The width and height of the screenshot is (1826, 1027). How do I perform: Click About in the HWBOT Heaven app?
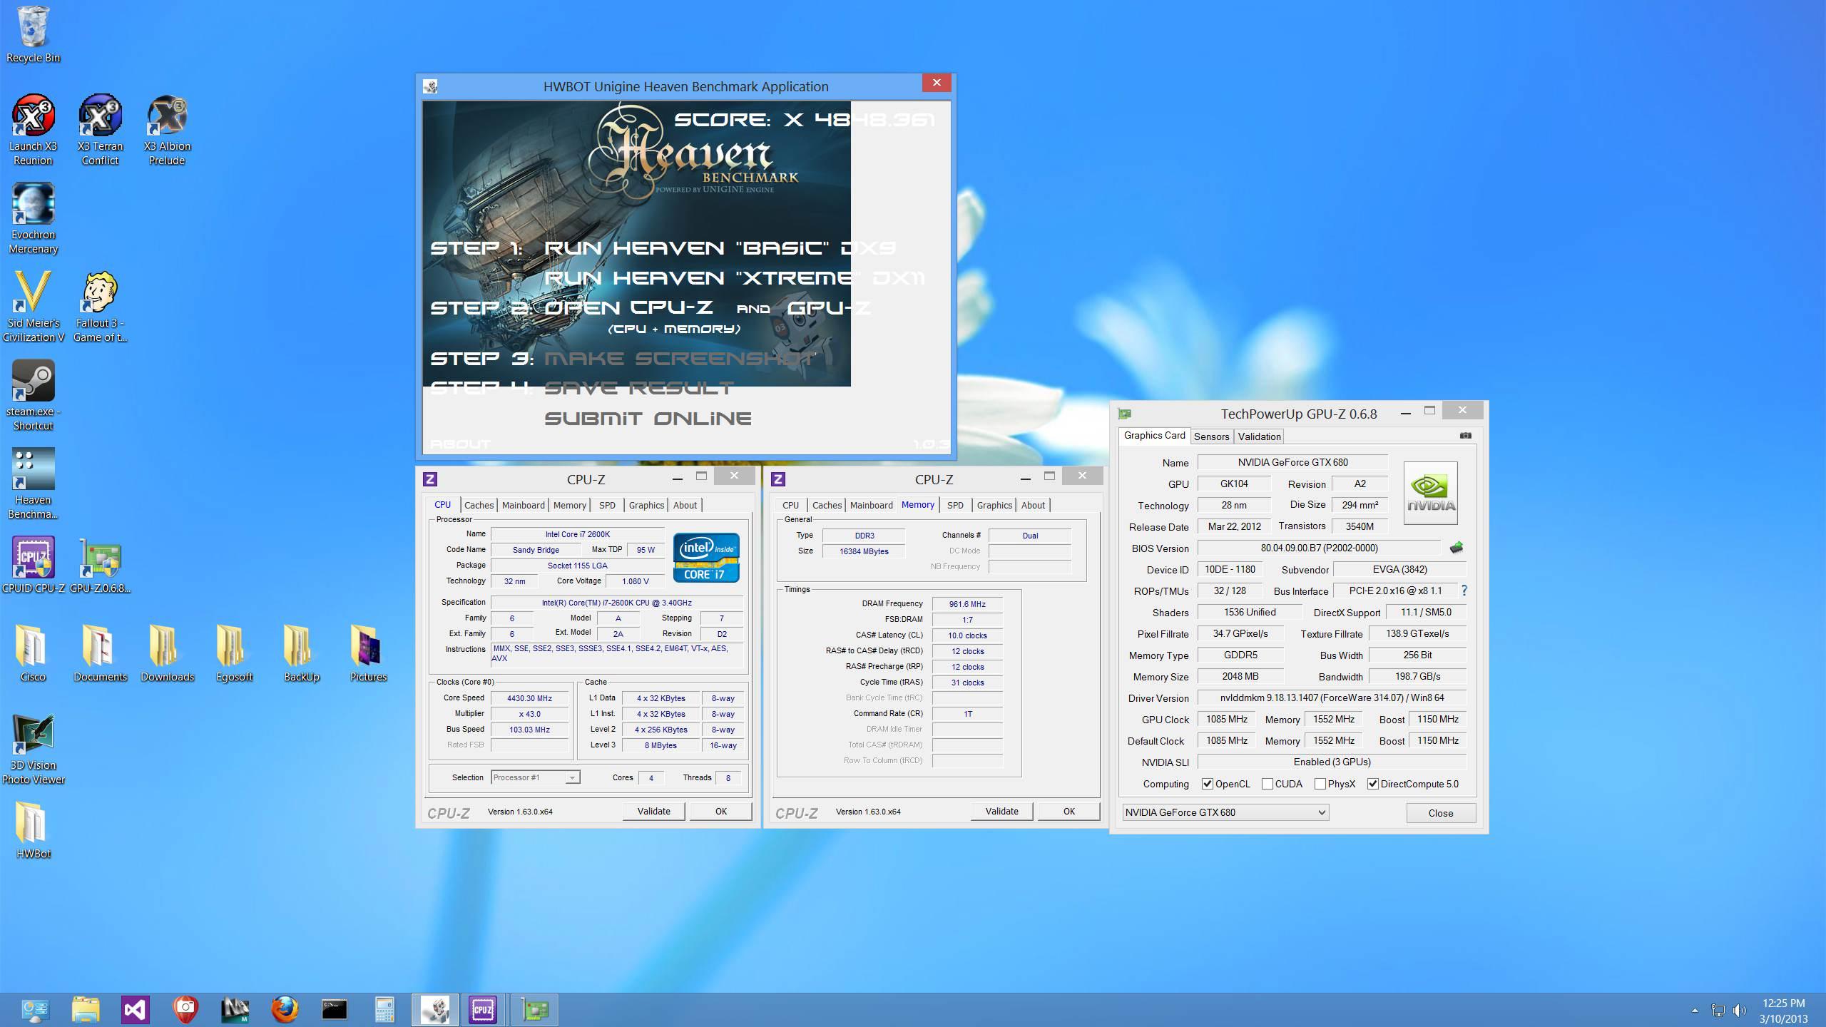460,444
